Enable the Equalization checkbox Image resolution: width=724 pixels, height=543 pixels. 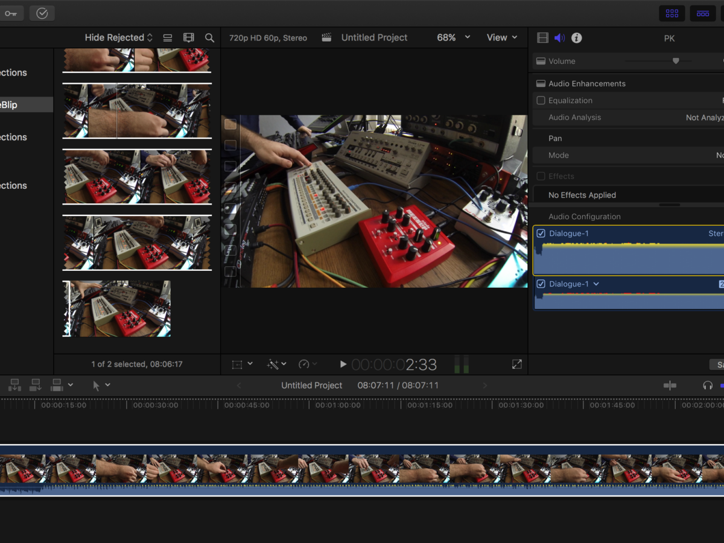(x=541, y=101)
